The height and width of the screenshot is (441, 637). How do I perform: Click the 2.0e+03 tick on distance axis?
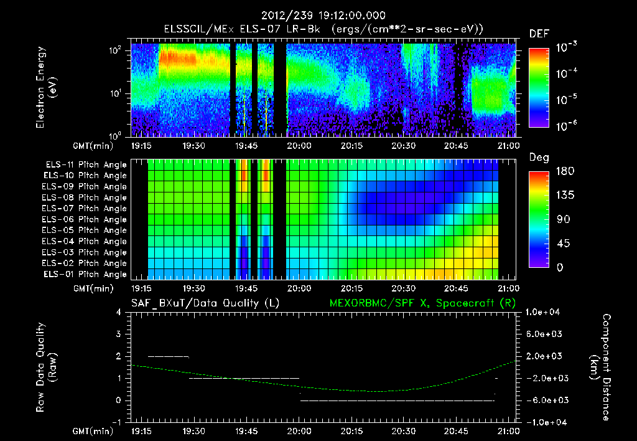(544, 356)
